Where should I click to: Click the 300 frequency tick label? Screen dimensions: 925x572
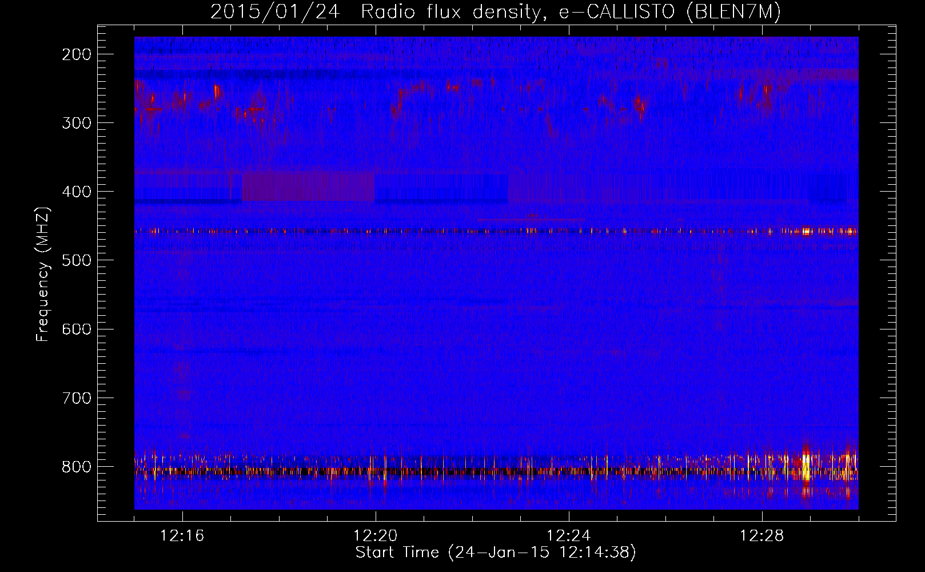point(77,123)
